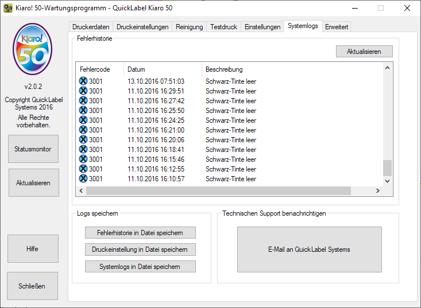Click the sidebar Aktualisieren button
The width and height of the screenshot is (421, 308).
(x=33, y=183)
